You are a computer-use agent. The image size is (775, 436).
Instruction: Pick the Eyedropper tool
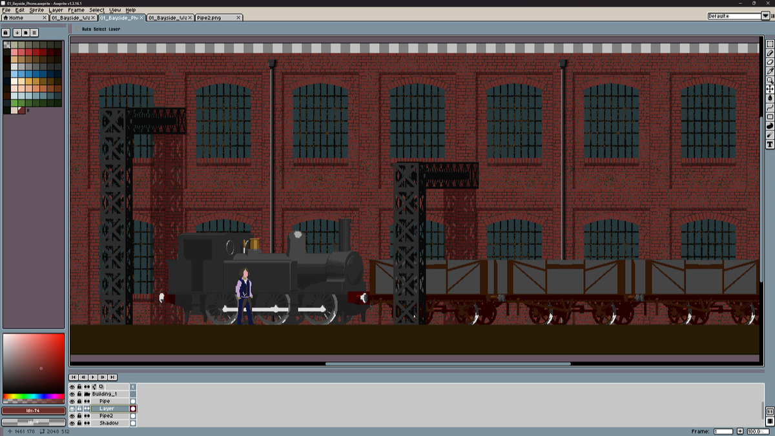tap(770, 71)
